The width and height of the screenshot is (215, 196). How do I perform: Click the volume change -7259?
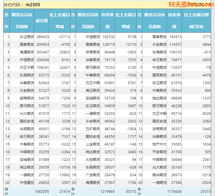65,98
